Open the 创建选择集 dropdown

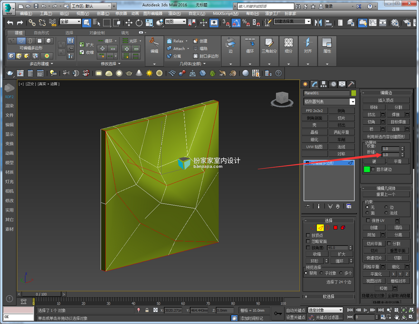(x=292, y=21)
